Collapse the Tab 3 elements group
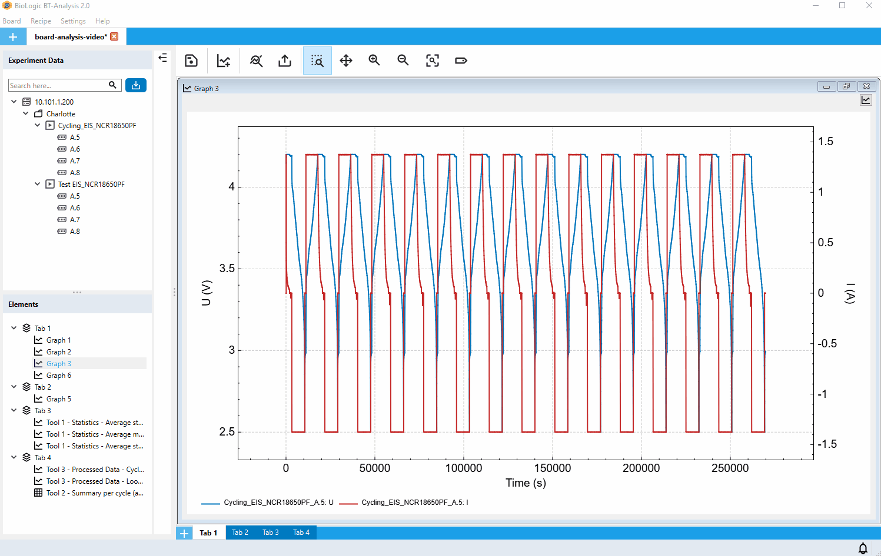Viewport: 881px width, 556px height. [14, 410]
